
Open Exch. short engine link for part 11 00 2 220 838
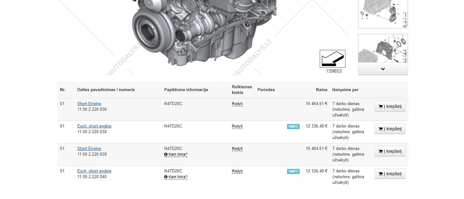[94, 126]
